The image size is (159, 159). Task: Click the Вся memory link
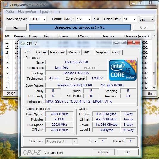click(x=96, y=19)
